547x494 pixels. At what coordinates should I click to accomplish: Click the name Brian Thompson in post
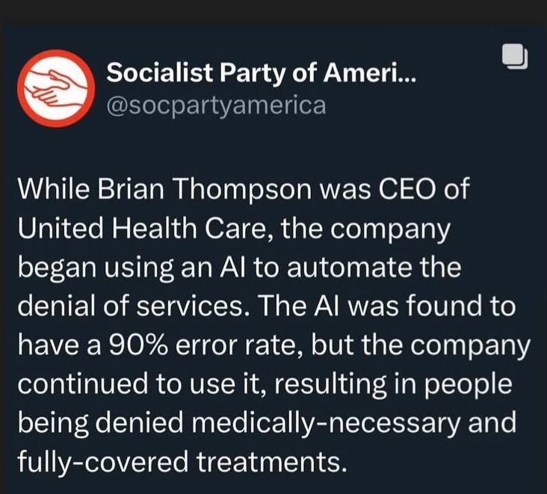205,189
